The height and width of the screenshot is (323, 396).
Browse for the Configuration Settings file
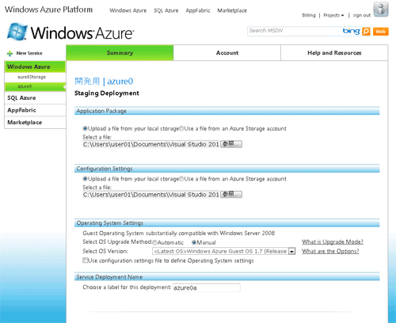231,195
